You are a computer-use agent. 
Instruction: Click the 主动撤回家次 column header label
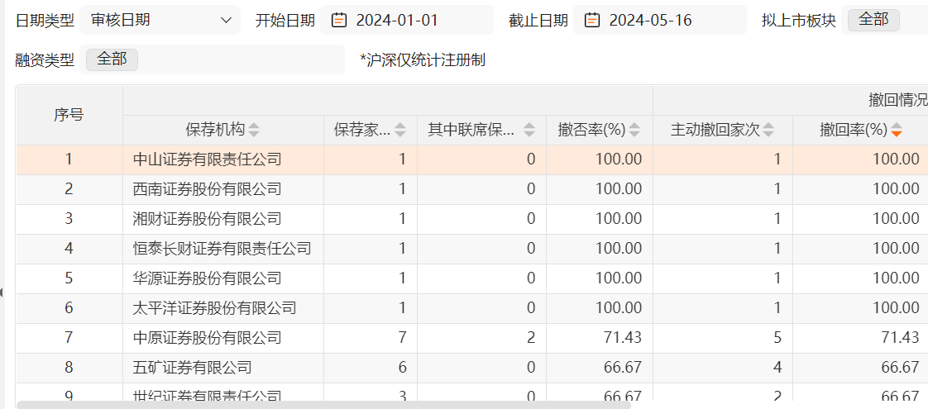[x=715, y=130]
